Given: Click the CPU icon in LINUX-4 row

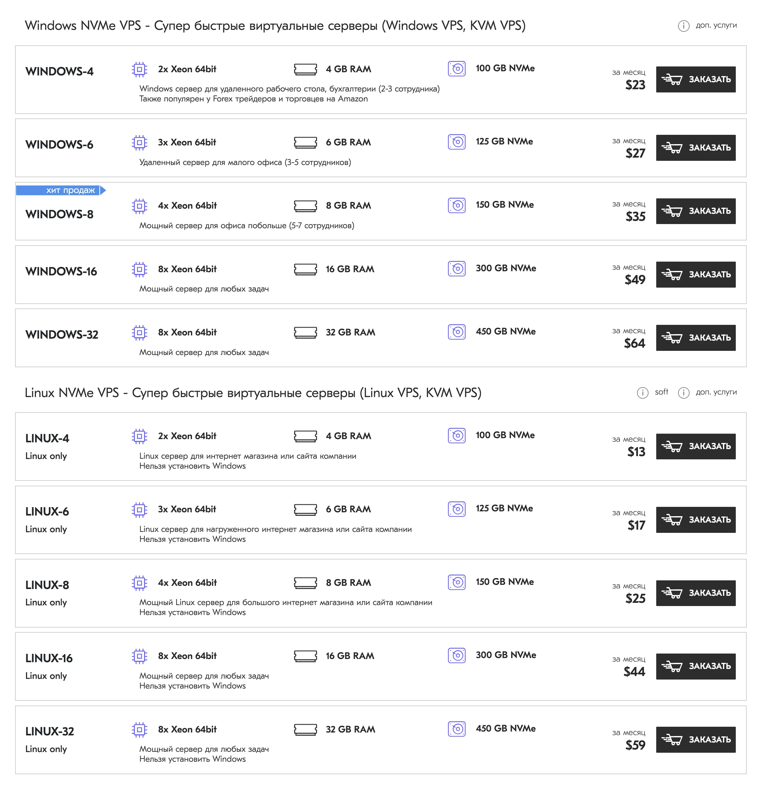Looking at the screenshot, I should pos(139,436).
